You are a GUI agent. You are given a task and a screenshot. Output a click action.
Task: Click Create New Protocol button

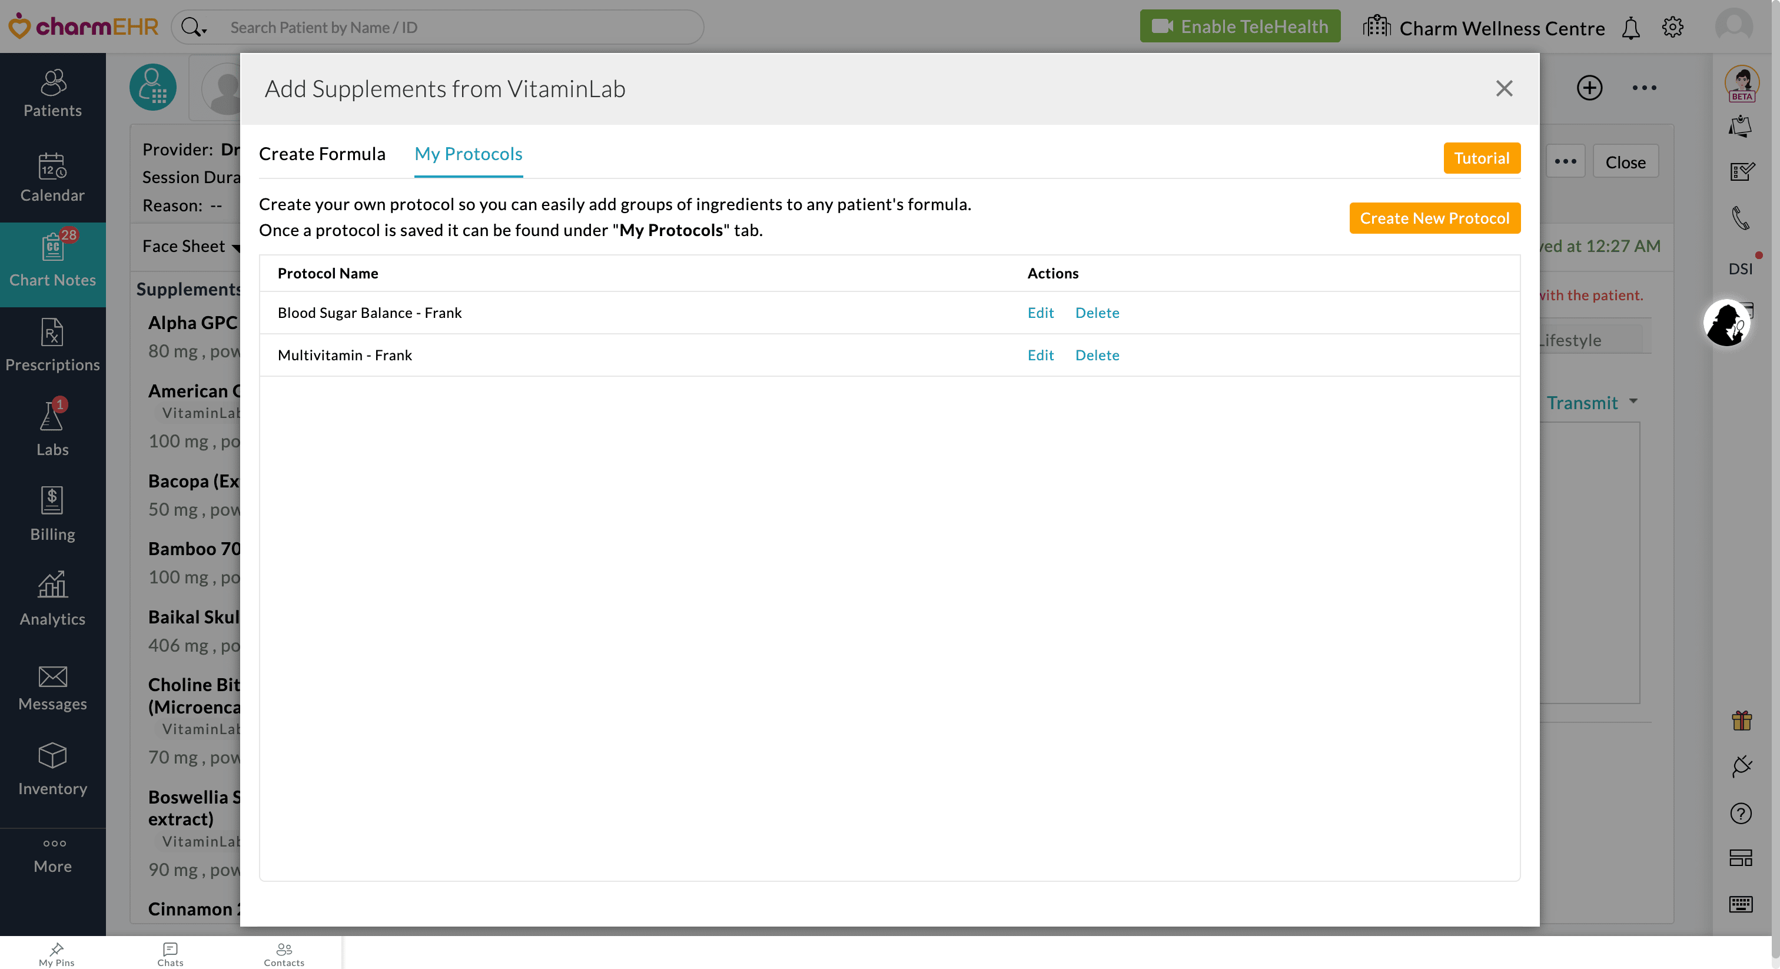(x=1434, y=218)
